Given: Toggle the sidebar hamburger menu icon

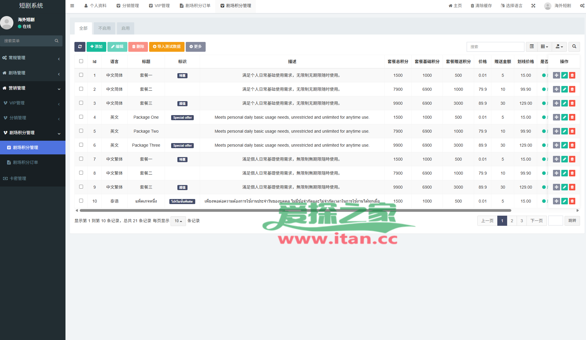Looking at the screenshot, I should click(72, 6).
